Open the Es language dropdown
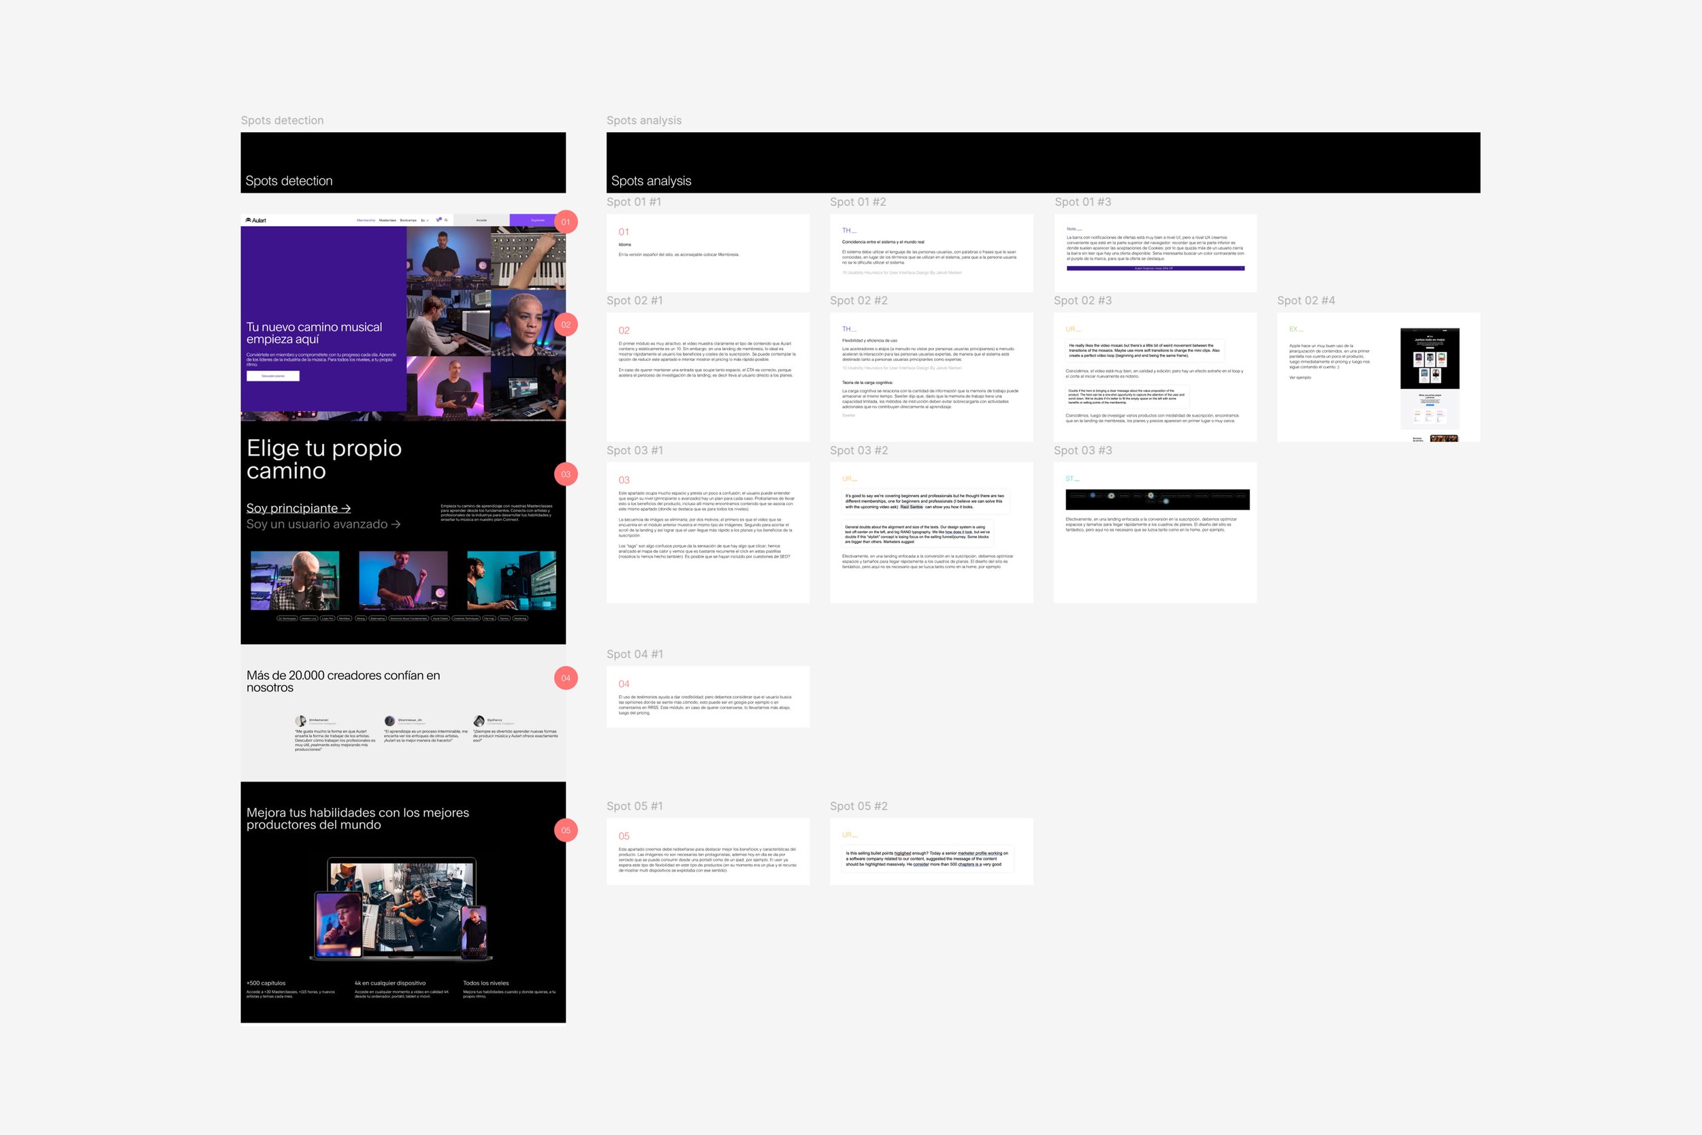 click(x=425, y=220)
